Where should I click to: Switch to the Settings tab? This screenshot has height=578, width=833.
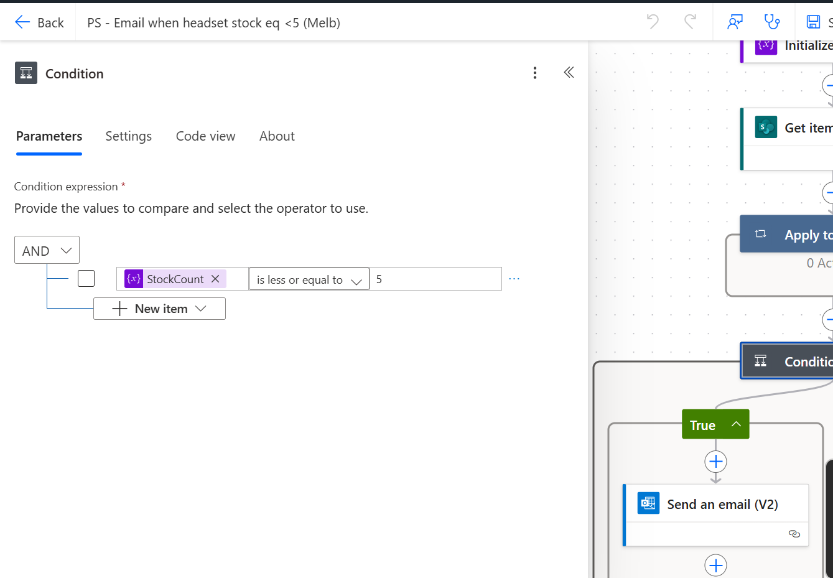129,136
